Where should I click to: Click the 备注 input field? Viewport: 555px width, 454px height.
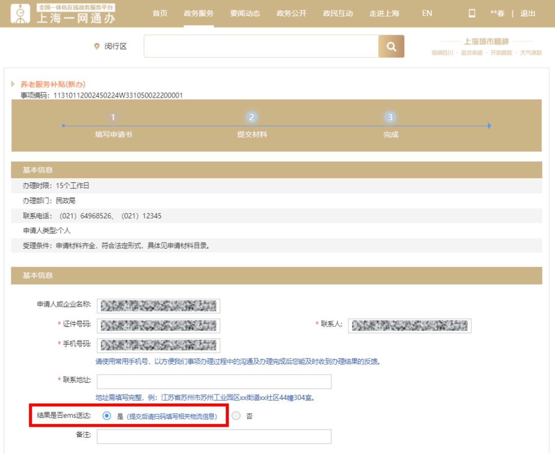point(214,436)
